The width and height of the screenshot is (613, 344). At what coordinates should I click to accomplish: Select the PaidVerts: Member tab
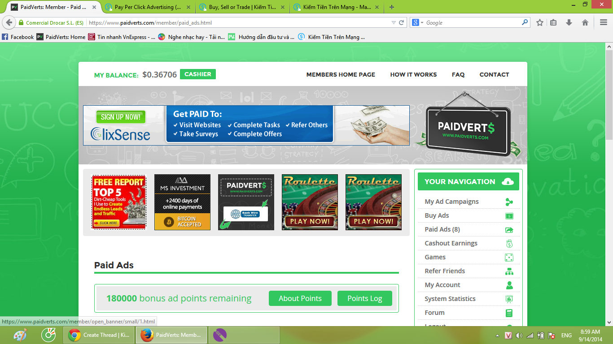53,7
